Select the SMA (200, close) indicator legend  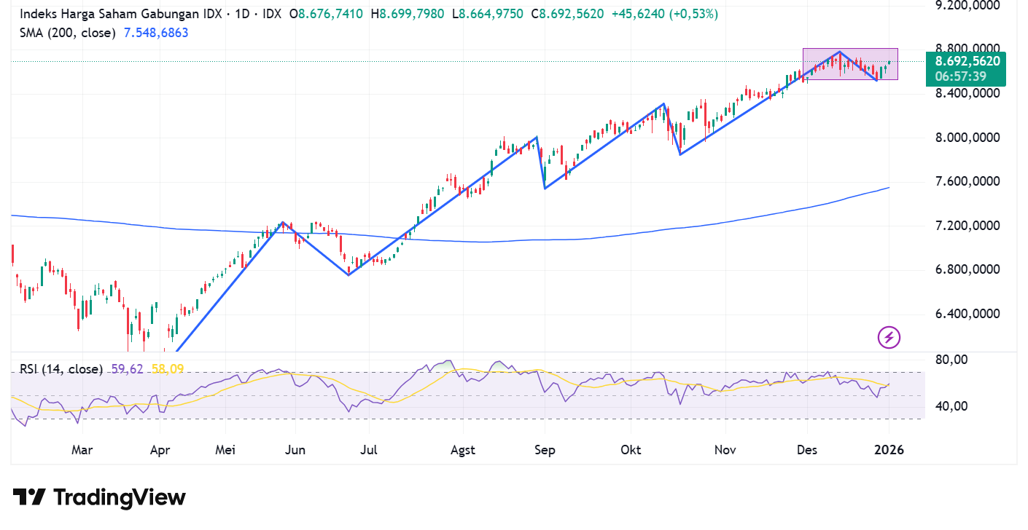coord(67,33)
